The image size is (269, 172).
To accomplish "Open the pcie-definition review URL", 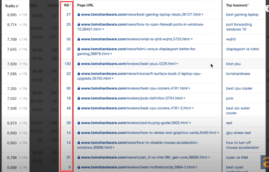I will 132,98.
